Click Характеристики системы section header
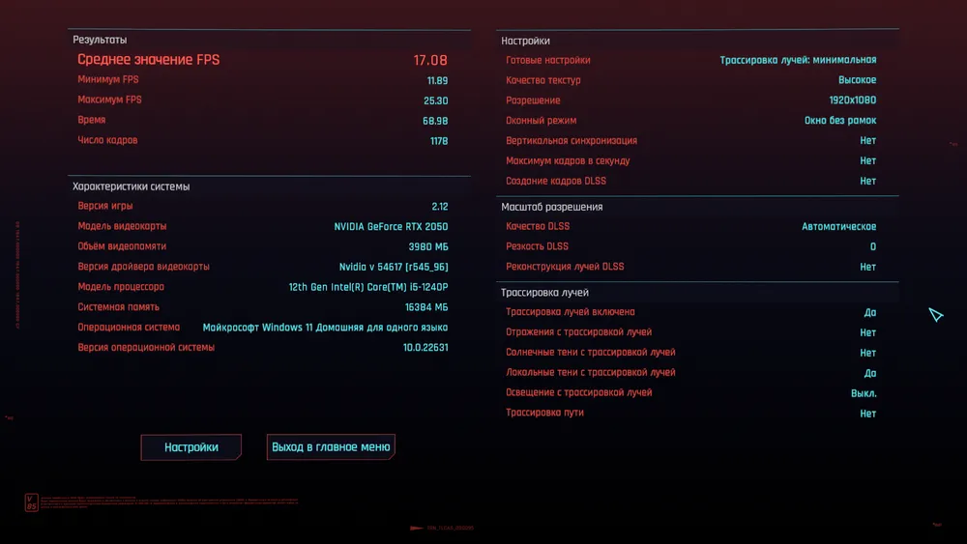The height and width of the screenshot is (544, 967). [x=132, y=186]
